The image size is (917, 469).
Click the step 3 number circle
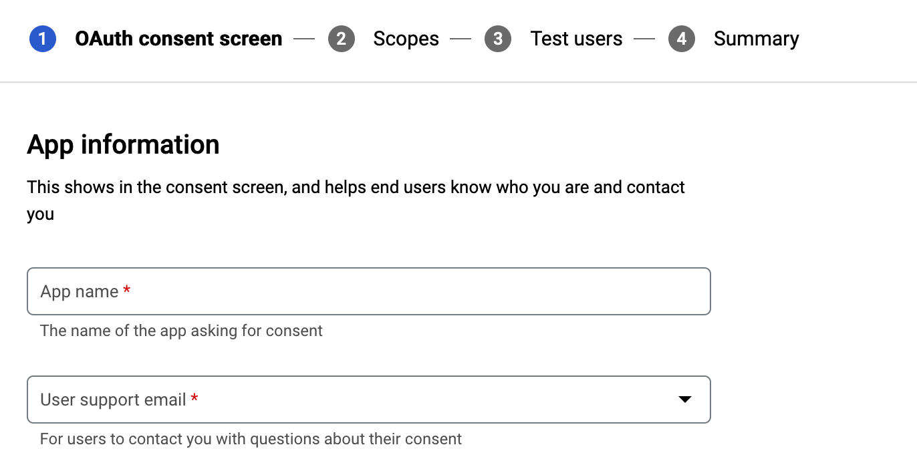pyautogui.click(x=498, y=39)
